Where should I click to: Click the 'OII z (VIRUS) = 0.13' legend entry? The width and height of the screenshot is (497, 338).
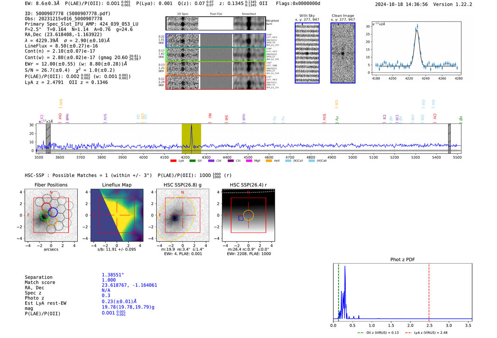click(x=378, y=333)
